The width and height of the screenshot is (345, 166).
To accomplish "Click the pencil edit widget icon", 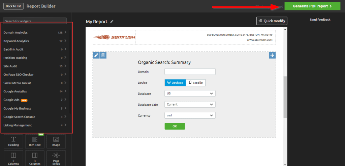I will 96,55.
